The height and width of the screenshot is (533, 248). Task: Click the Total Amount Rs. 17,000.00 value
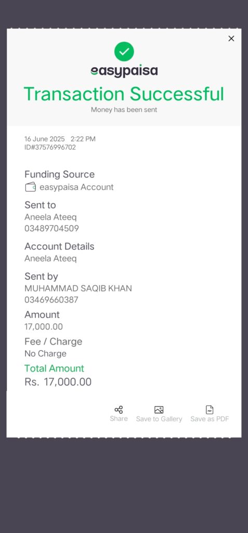coord(58,382)
